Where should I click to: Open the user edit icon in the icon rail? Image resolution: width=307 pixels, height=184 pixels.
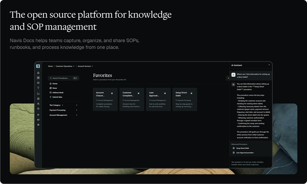38,115
